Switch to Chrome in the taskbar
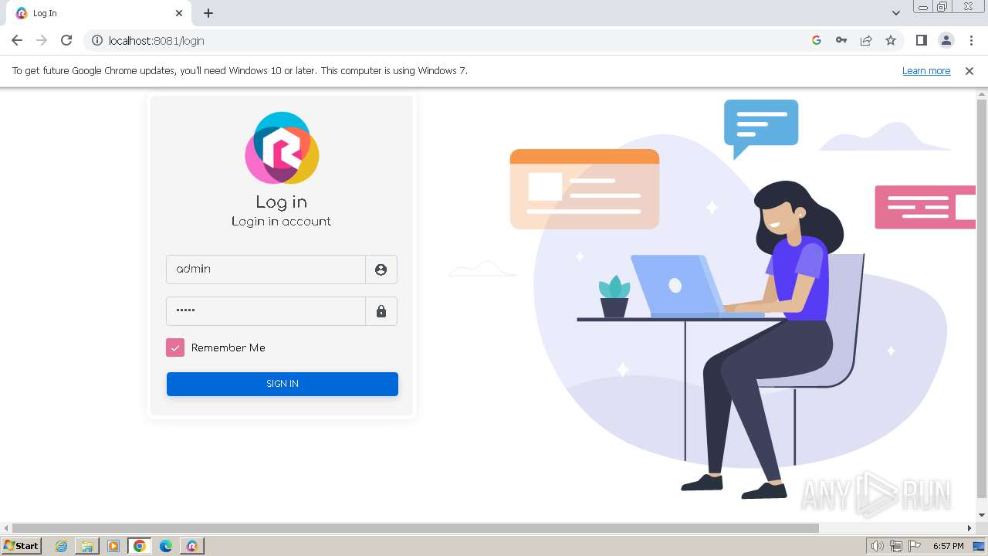This screenshot has width=988, height=556. pos(140,546)
